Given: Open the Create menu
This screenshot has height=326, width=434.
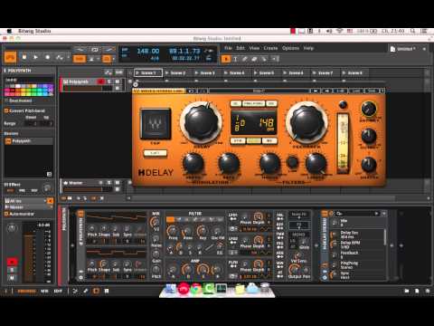Looking at the screenshot, I should pyautogui.click(x=270, y=48).
